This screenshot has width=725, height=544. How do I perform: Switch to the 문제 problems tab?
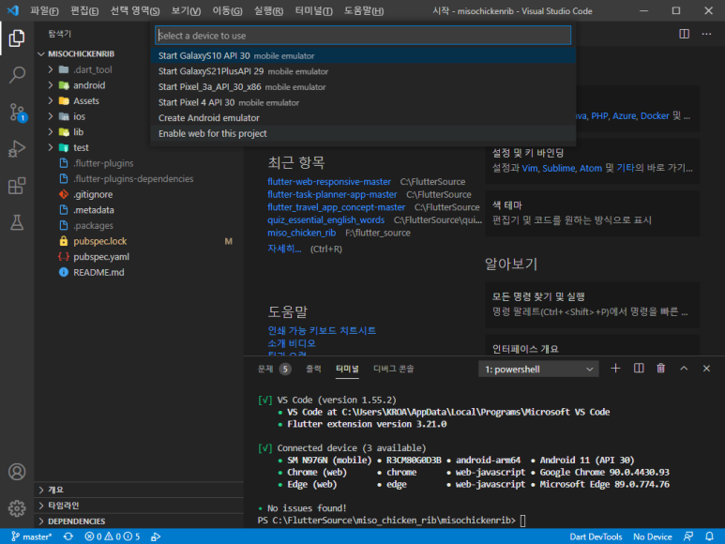tap(274, 369)
